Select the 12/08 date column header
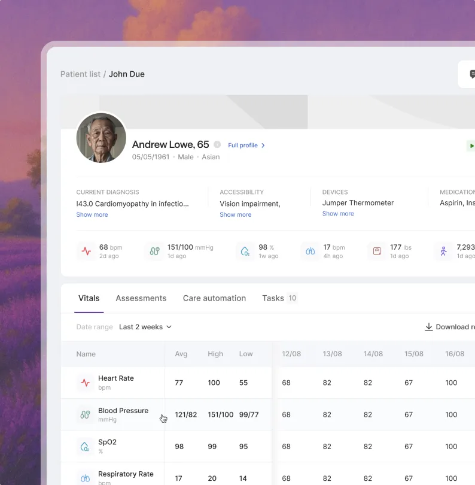The image size is (475, 485). point(291,354)
